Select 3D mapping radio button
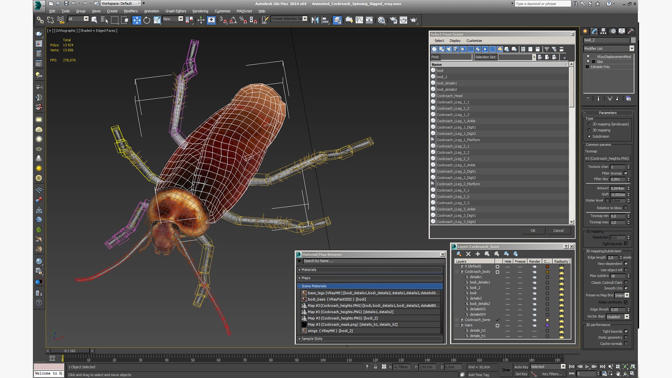Viewport: 672px width, 378px height. [589, 130]
